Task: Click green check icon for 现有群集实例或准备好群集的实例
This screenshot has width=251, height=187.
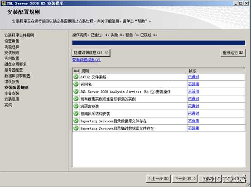Action: tap(76, 99)
